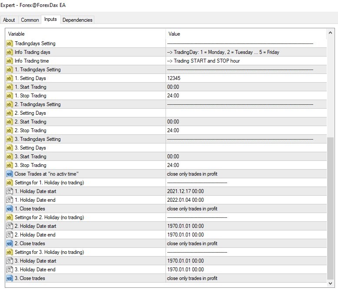Click the scroll up arrow
The image size is (338, 290).
(x=330, y=33)
